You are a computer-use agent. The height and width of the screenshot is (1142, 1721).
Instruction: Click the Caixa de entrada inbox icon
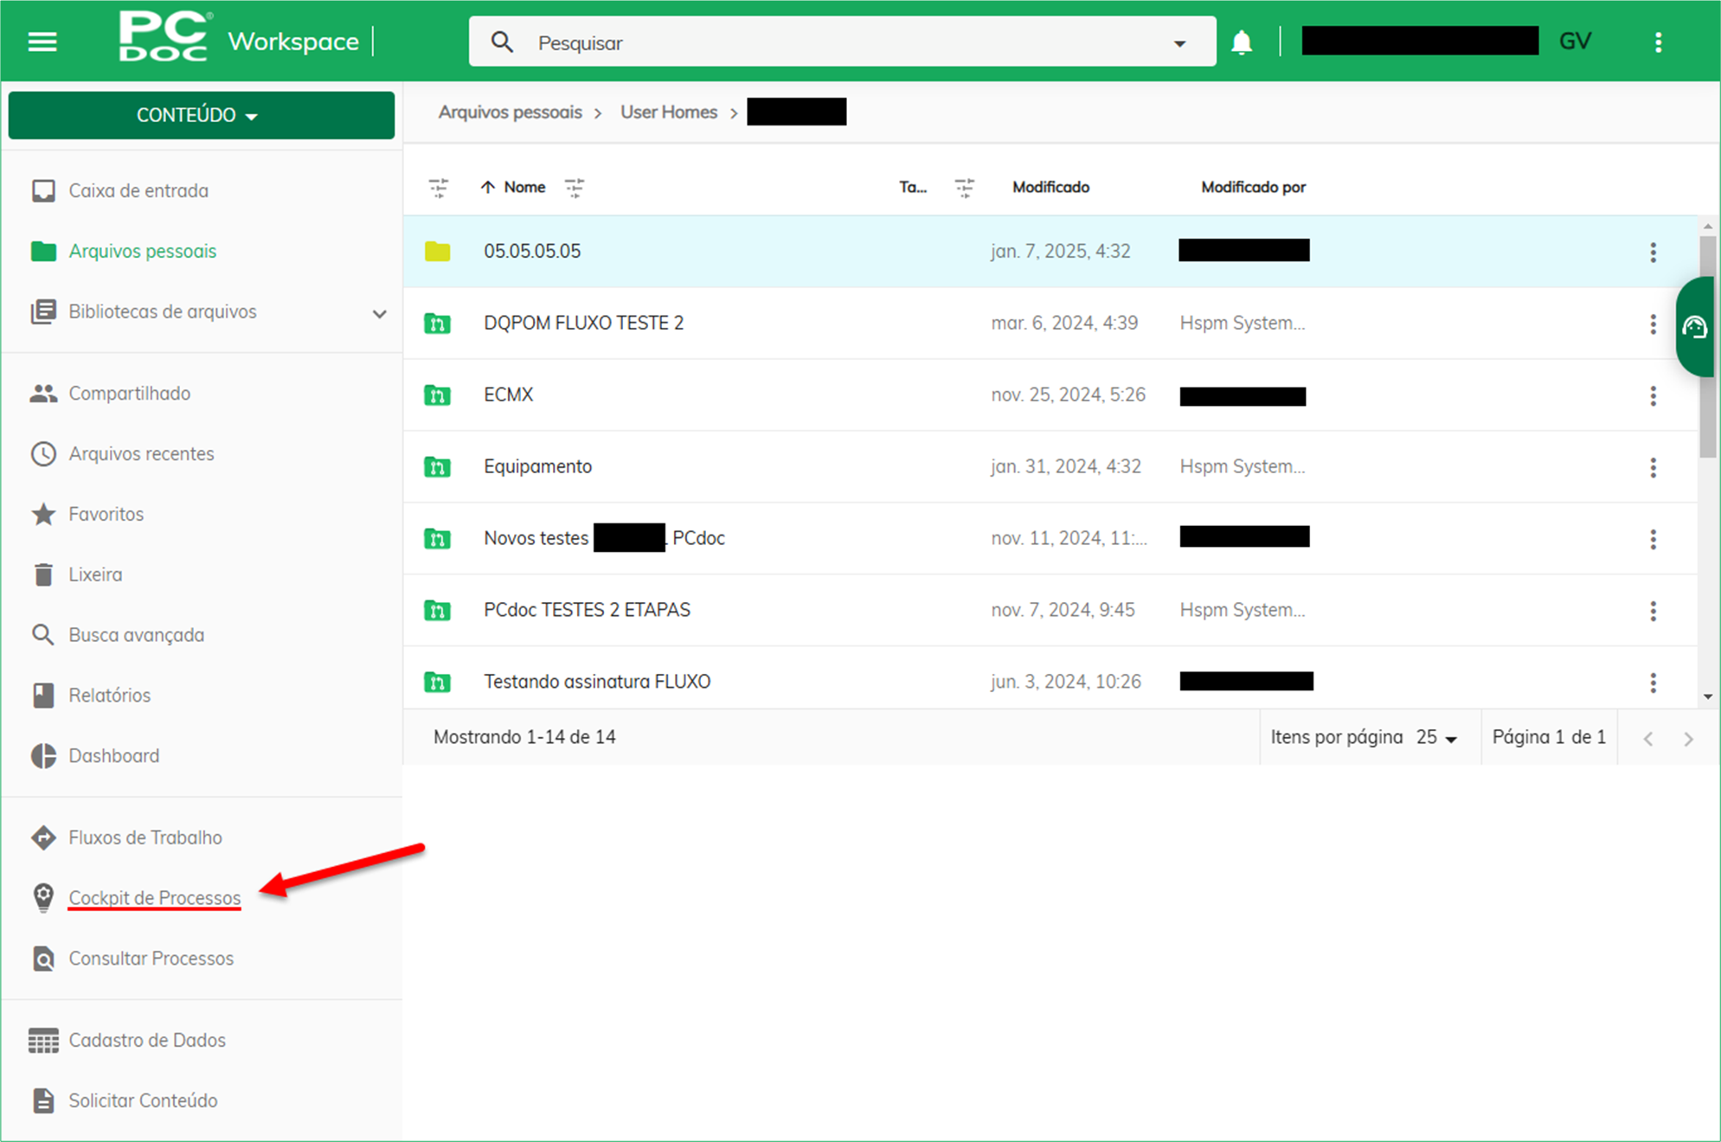(x=43, y=190)
